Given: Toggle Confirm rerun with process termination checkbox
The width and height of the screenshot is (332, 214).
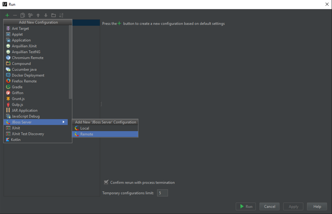Looking at the screenshot, I should (x=106, y=182).
